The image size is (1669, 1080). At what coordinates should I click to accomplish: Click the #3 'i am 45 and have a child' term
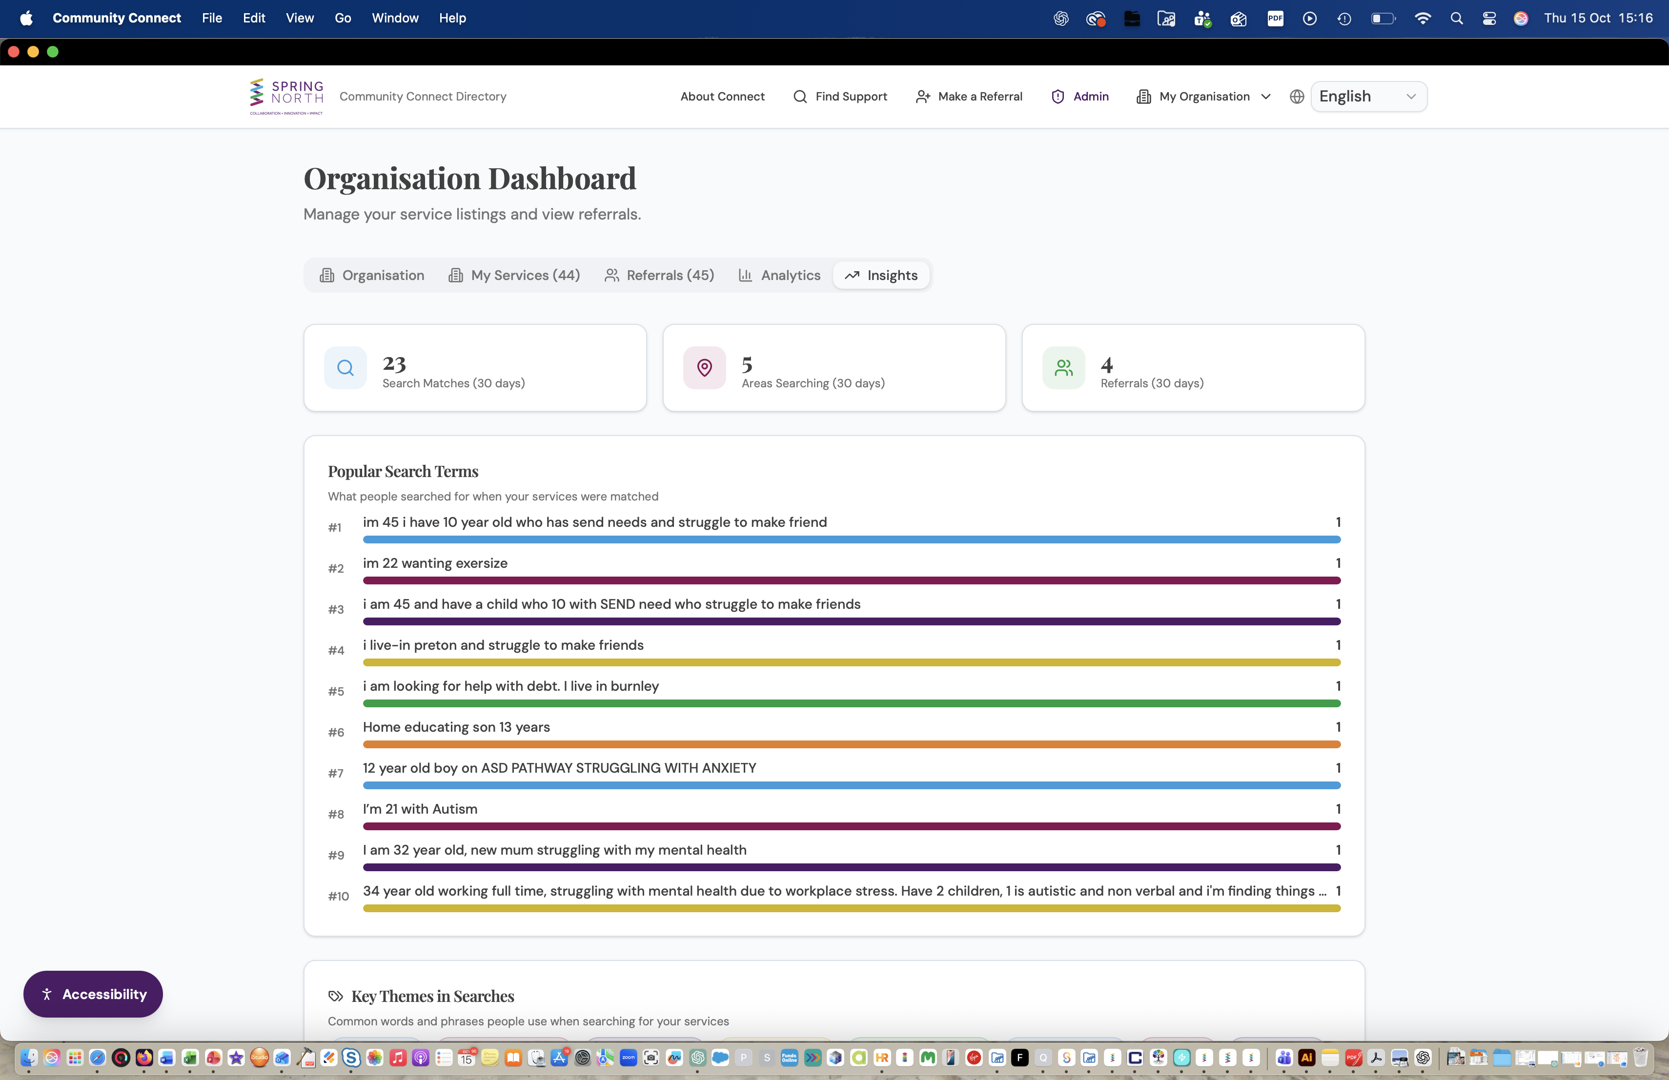tap(611, 604)
